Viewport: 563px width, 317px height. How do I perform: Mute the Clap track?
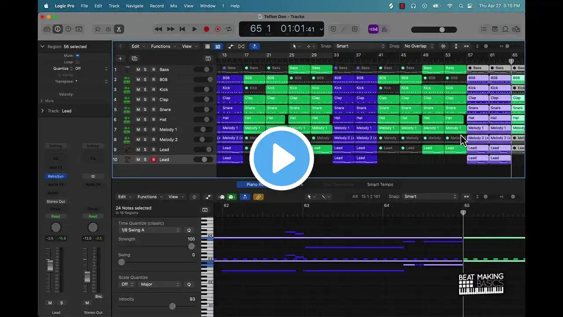click(x=138, y=100)
